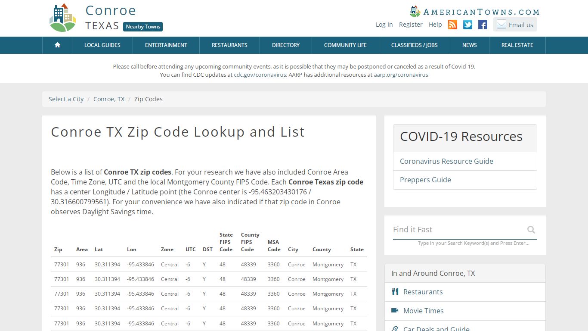Click the Register link
This screenshot has width=588, height=331.
(411, 25)
